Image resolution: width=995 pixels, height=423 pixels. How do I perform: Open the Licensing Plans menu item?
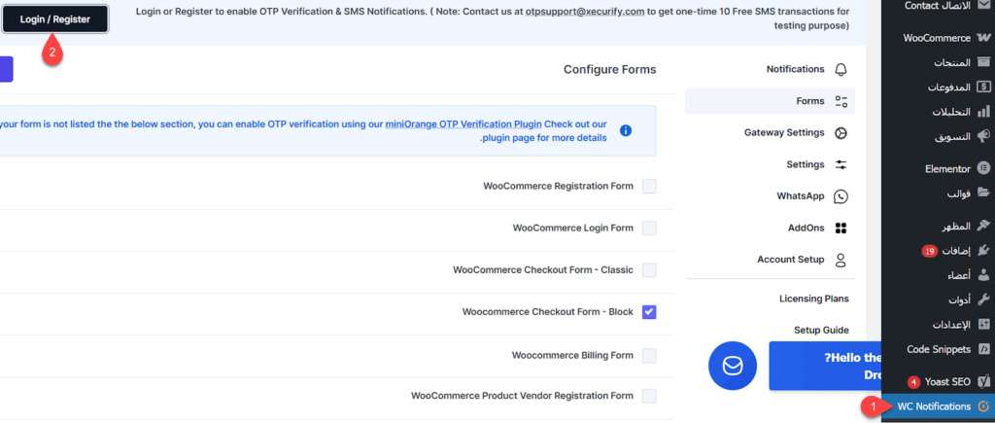pyautogui.click(x=813, y=299)
